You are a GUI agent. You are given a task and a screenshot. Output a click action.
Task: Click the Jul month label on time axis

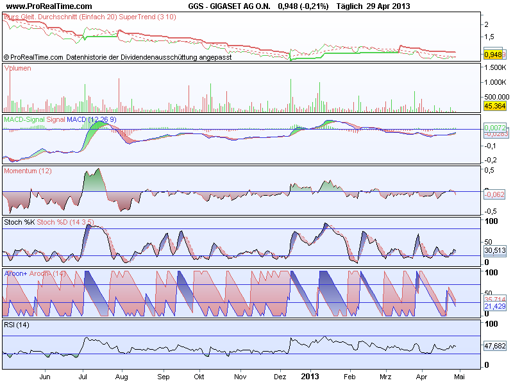[83, 377]
